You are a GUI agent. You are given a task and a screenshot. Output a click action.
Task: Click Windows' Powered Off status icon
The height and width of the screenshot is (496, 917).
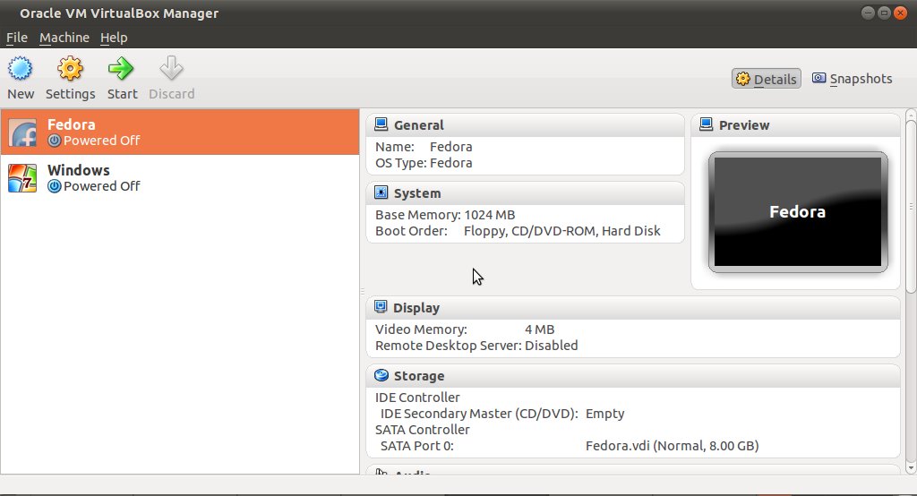click(55, 186)
